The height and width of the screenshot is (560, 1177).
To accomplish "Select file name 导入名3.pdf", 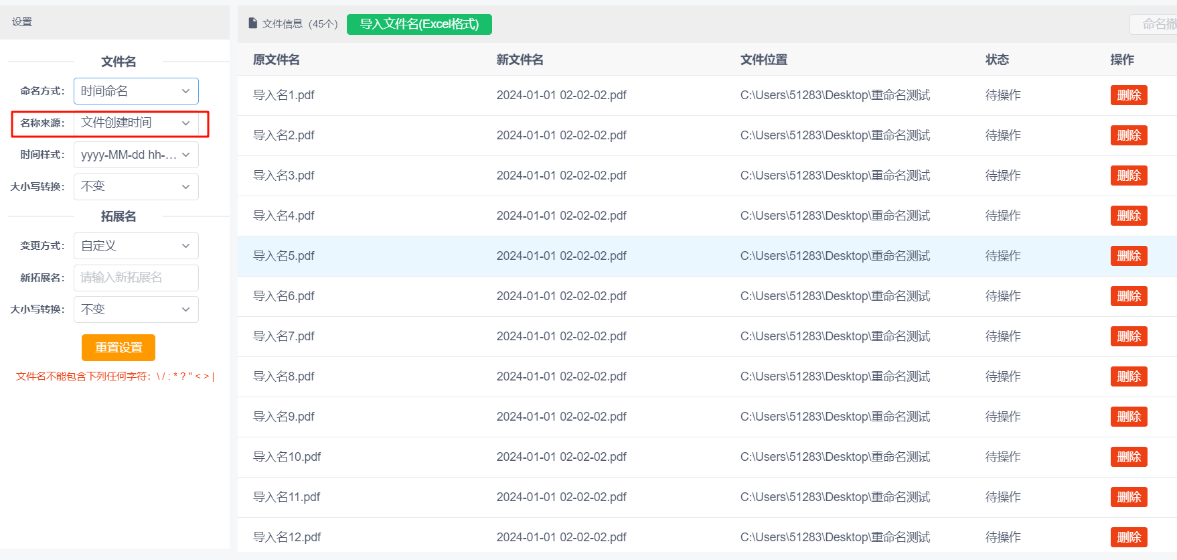I will 283,176.
